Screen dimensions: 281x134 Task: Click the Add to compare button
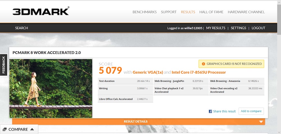tap(251, 111)
